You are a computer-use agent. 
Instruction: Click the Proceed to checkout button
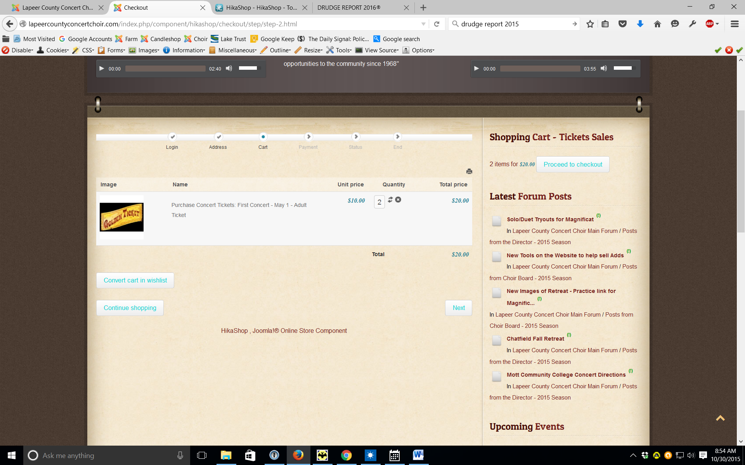[x=573, y=164]
